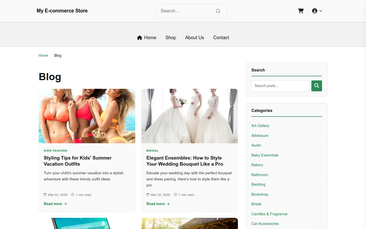Image resolution: width=366 pixels, height=229 pixels.
Task: Select the BRIDAL tag on post card
Action: [x=152, y=151]
